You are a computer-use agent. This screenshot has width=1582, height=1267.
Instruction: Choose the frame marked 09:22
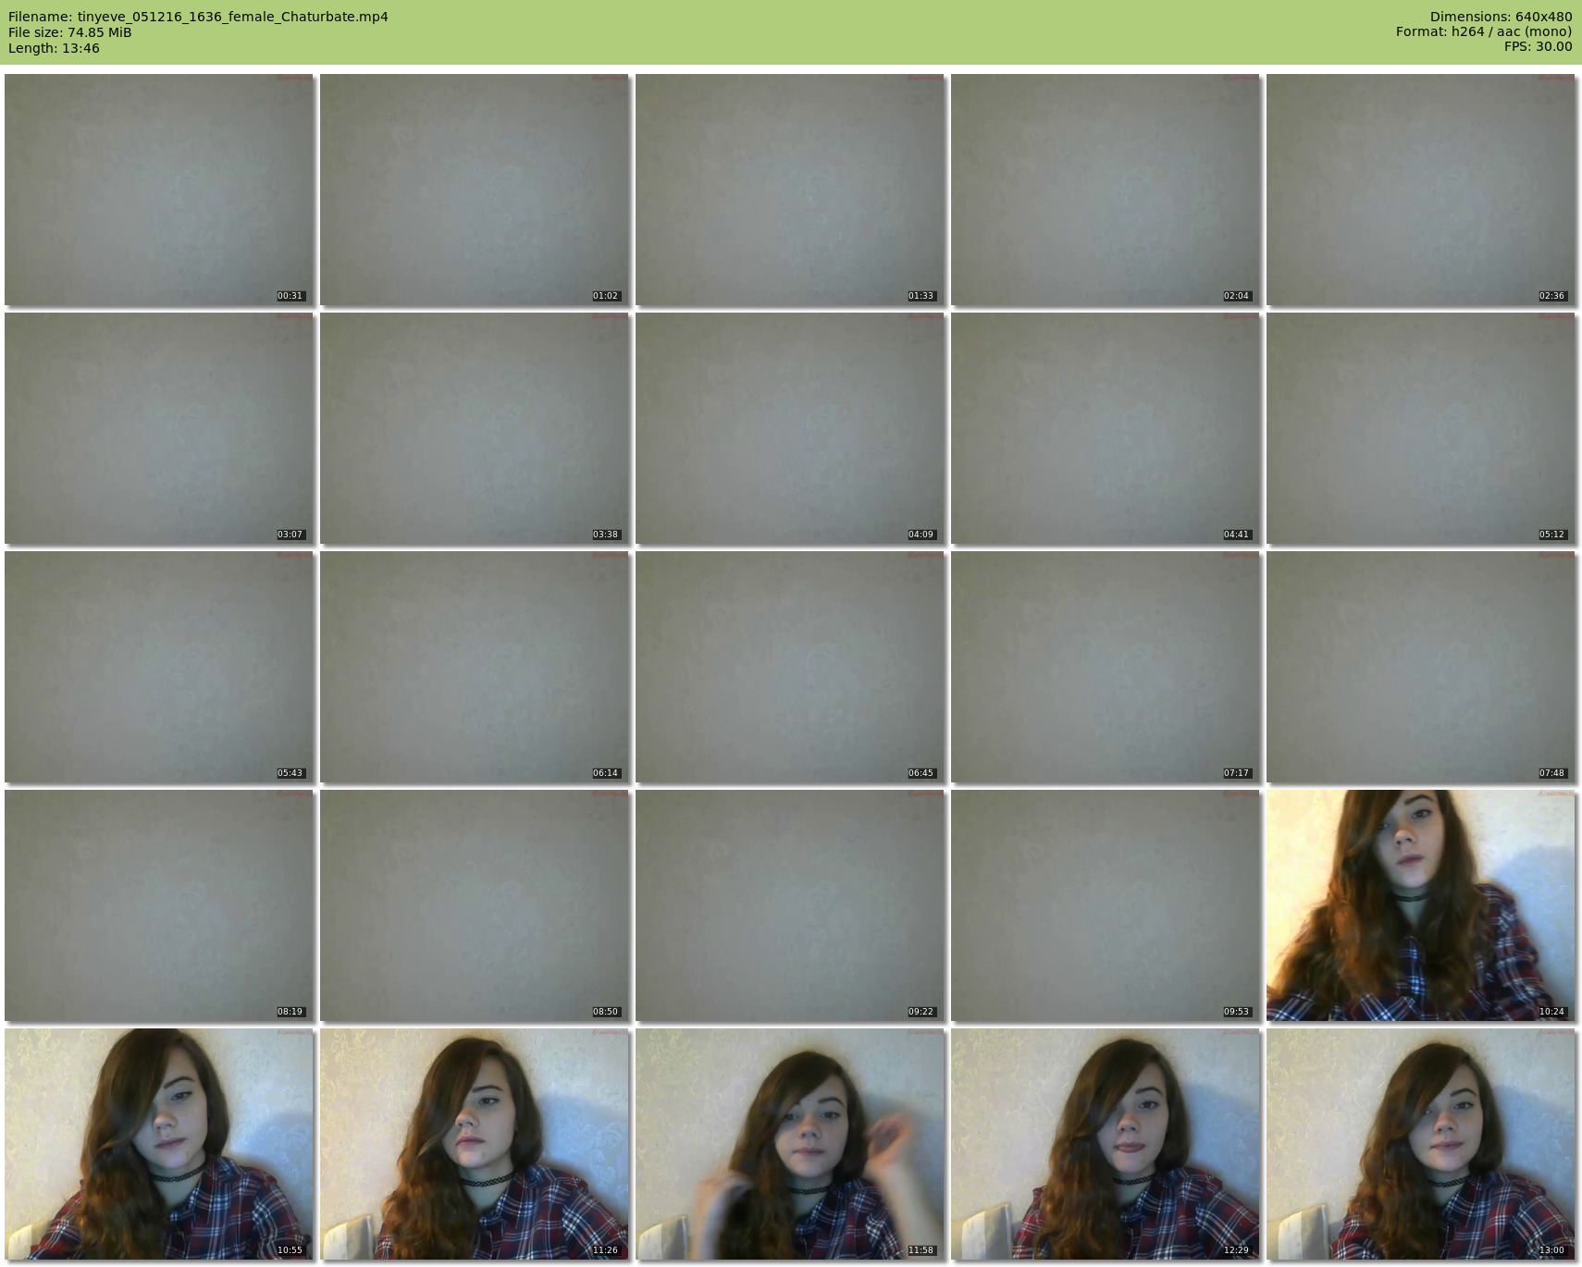pyautogui.click(x=790, y=905)
